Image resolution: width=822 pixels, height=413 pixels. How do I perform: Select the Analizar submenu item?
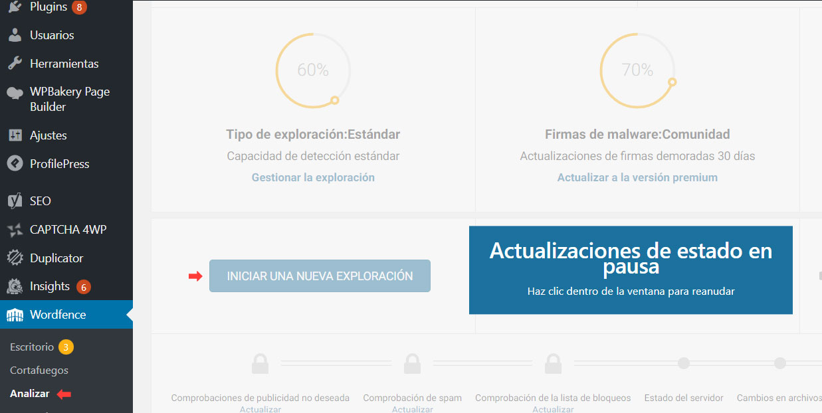point(30,394)
